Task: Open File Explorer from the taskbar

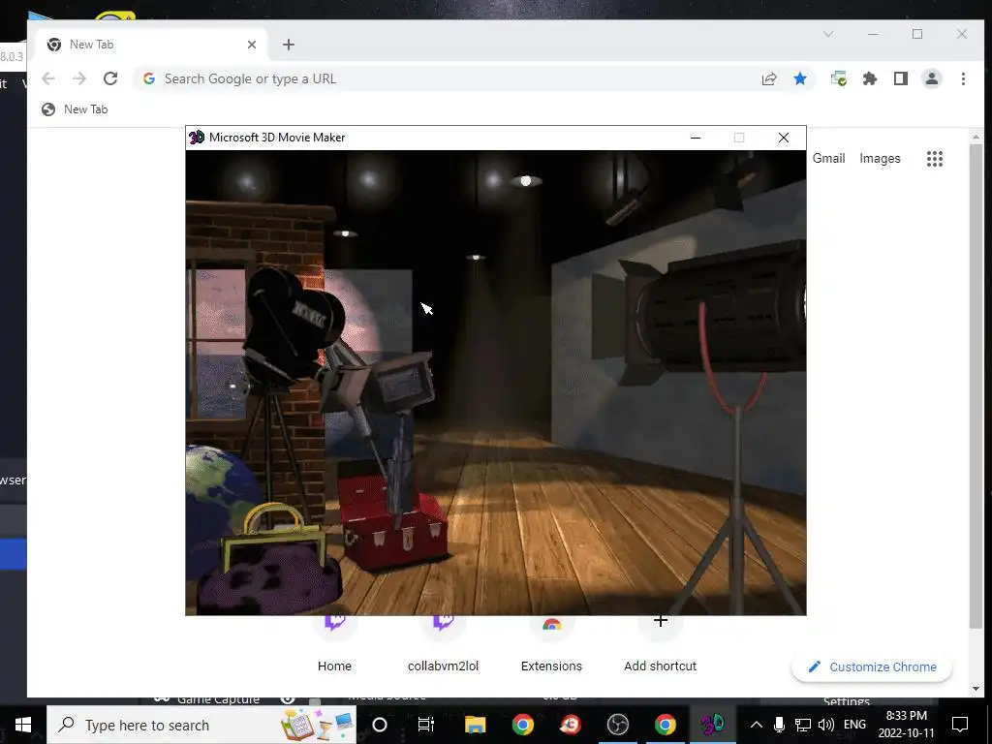Action: click(x=475, y=725)
